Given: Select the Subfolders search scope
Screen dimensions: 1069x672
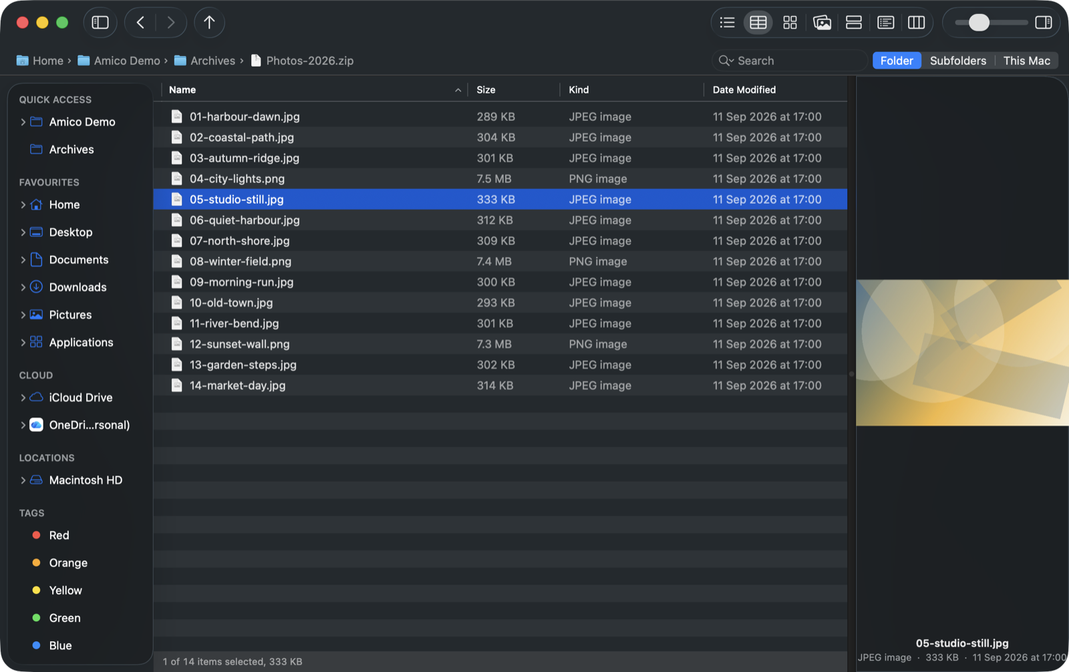Looking at the screenshot, I should tap(958, 61).
